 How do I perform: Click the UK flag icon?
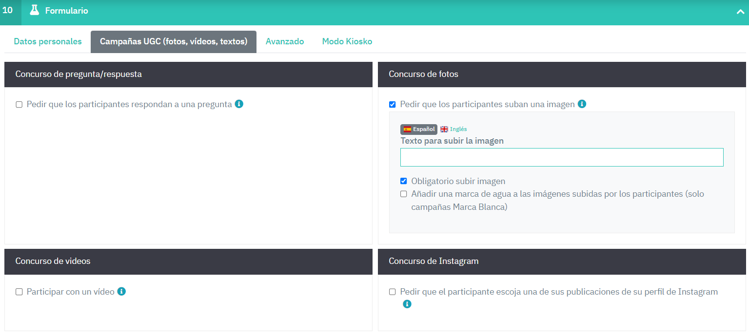(444, 129)
